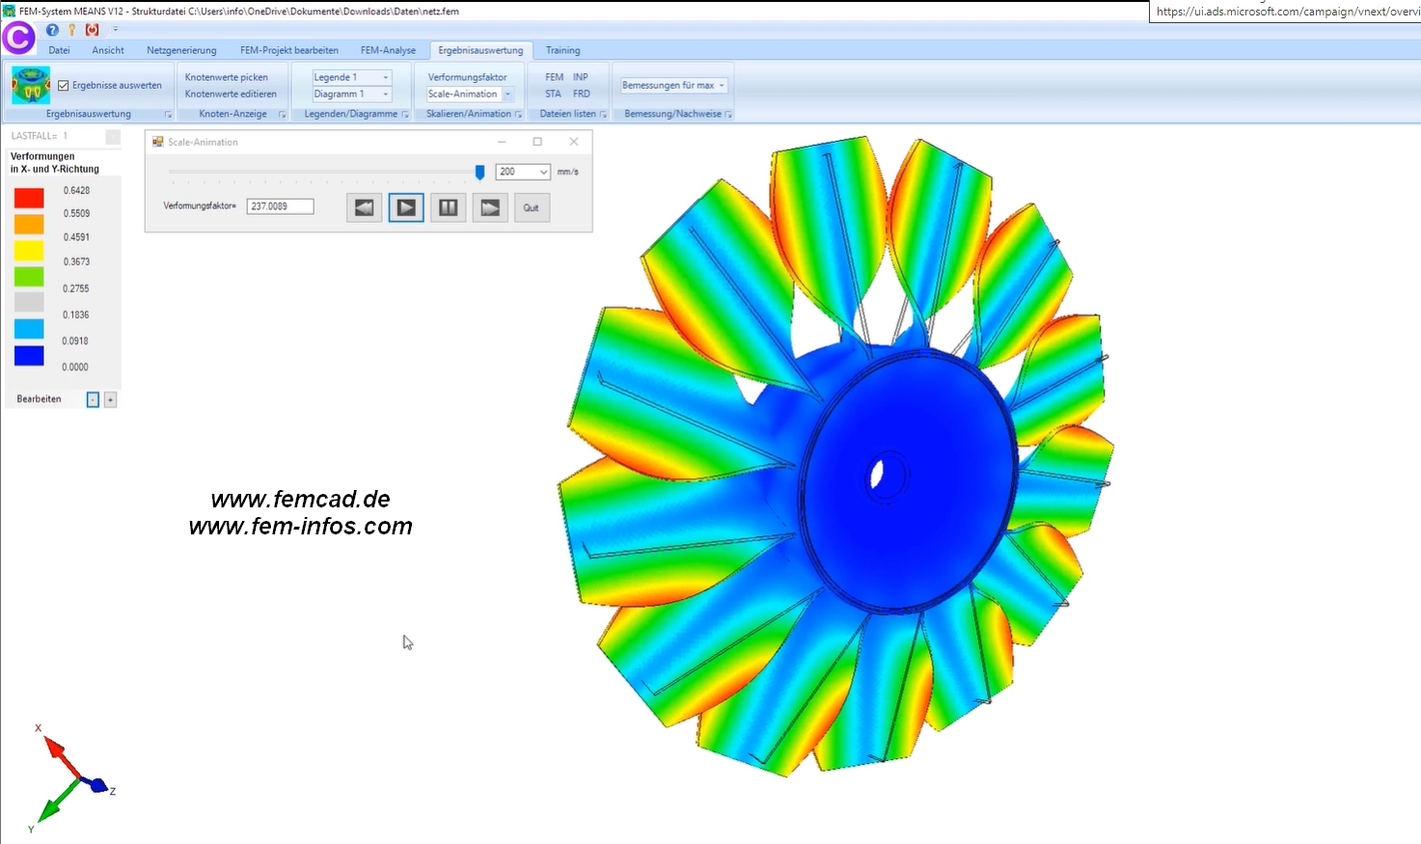Open the Diagramm 1 dropdown
This screenshot has width=1421, height=844.
pyautogui.click(x=352, y=94)
